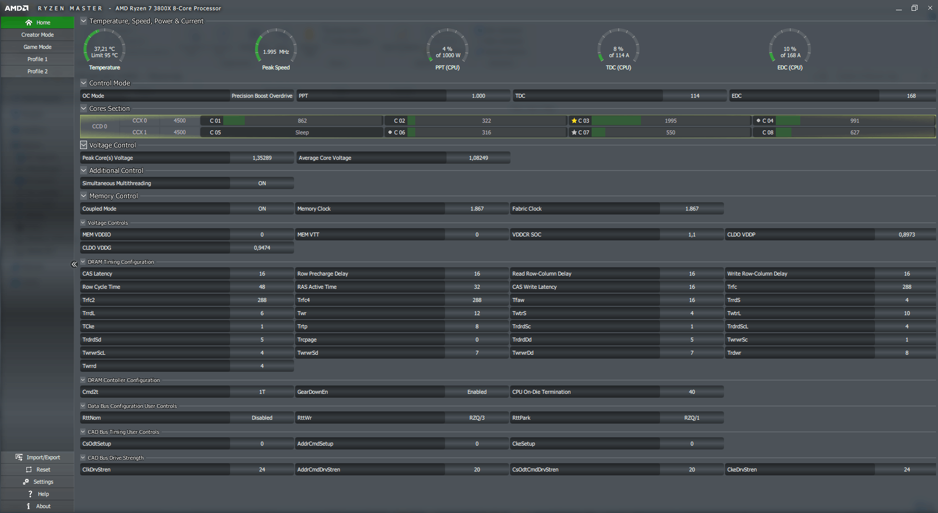Click the star icon on core C 03

(574, 121)
